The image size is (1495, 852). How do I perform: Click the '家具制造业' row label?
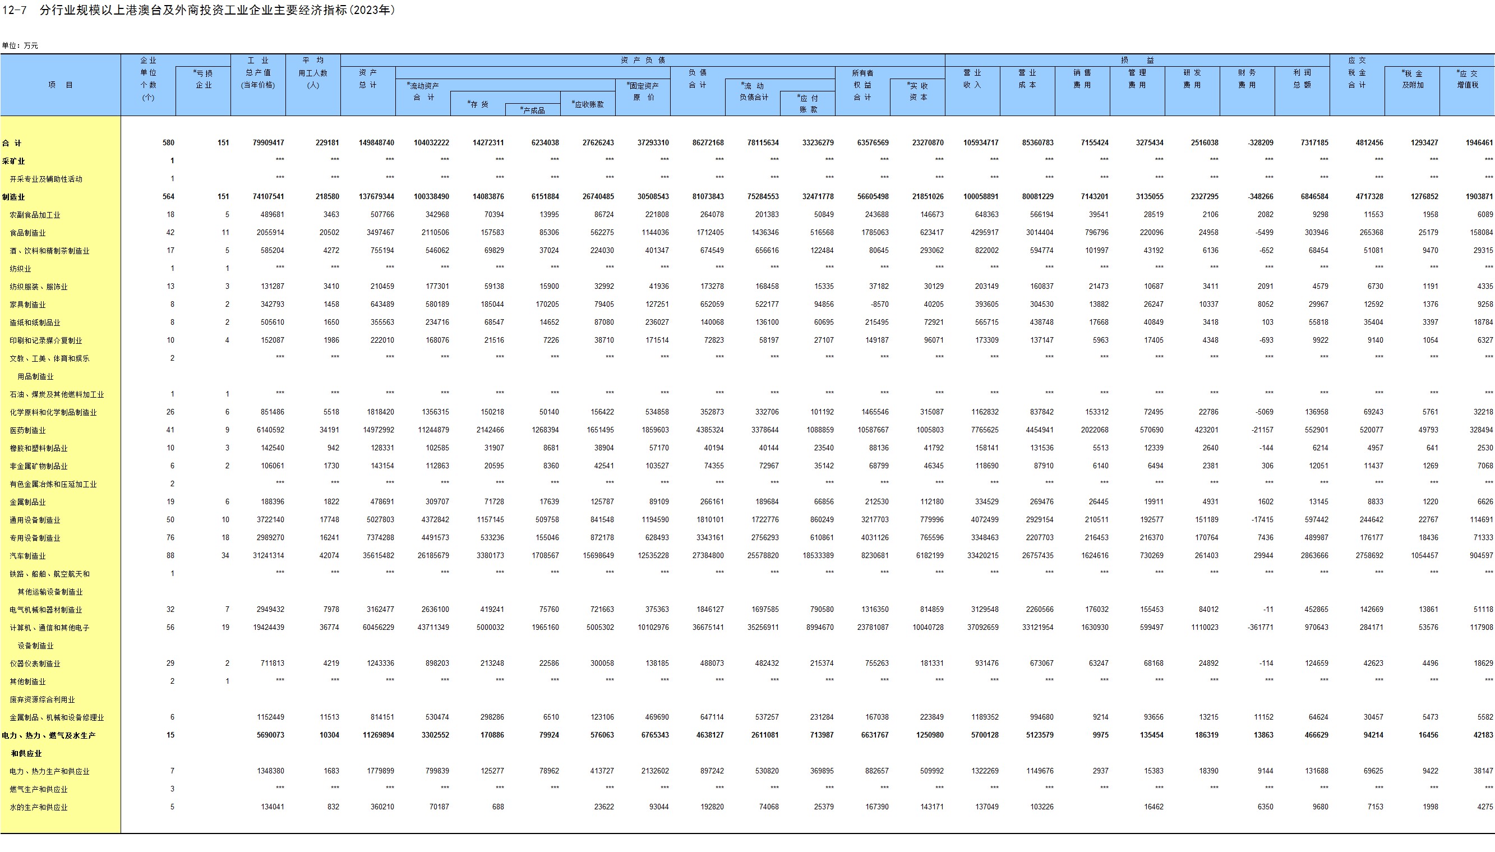point(27,305)
